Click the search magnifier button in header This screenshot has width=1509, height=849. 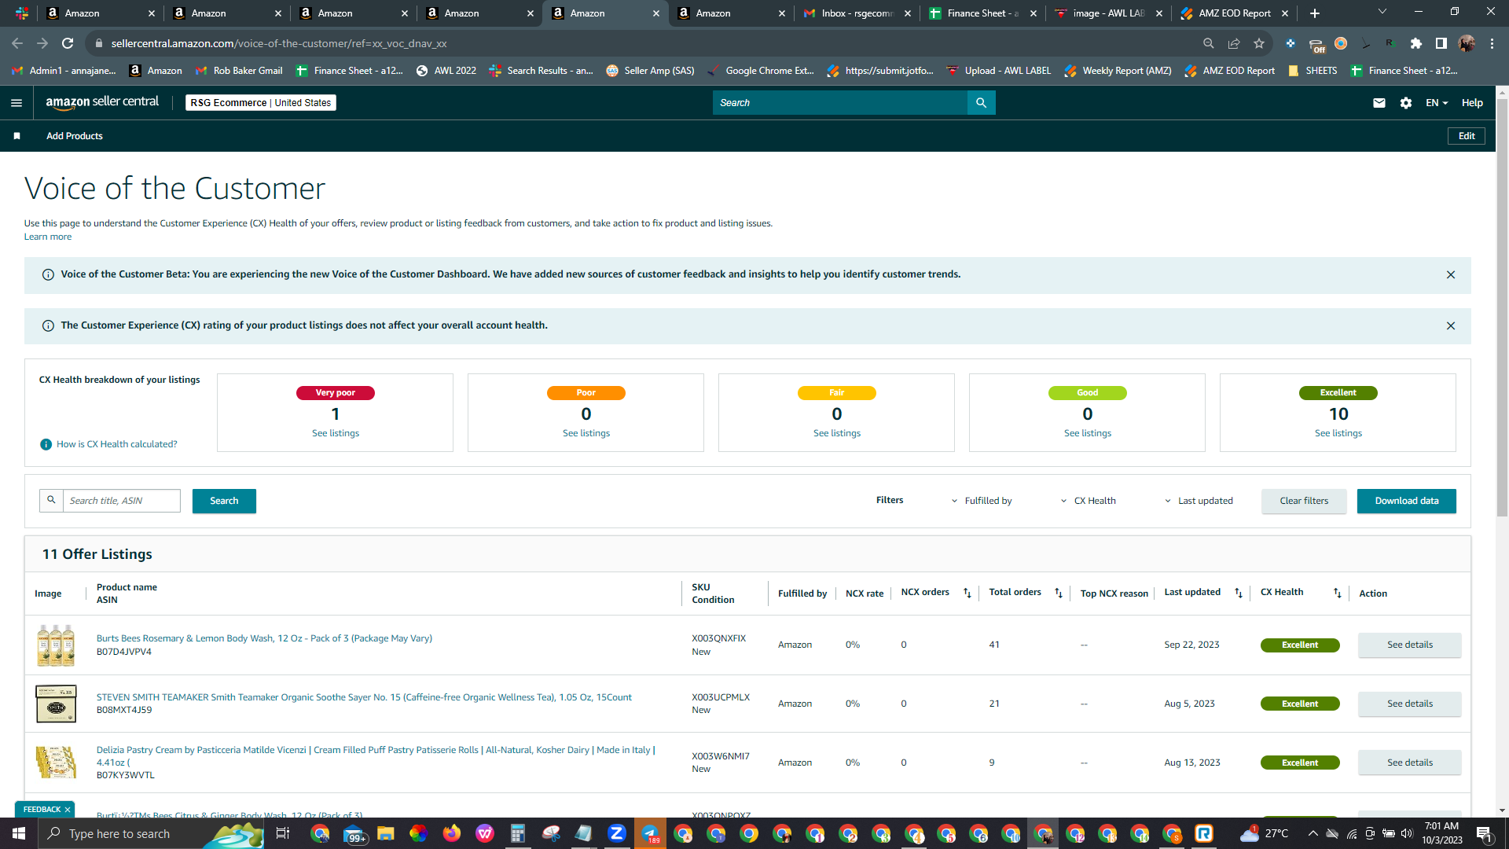pyautogui.click(x=981, y=103)
